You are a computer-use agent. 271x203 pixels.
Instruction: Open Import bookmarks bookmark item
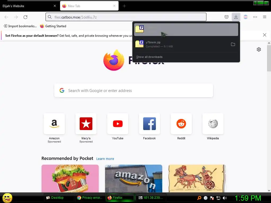(20, 26)
